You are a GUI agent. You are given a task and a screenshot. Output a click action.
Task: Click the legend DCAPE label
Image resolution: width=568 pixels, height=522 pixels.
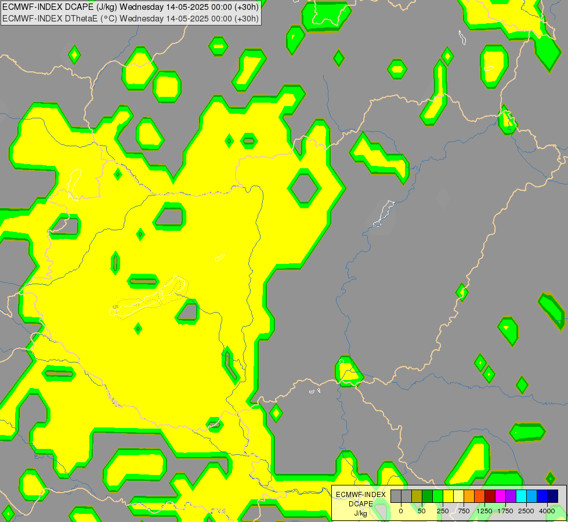point(361,504)
